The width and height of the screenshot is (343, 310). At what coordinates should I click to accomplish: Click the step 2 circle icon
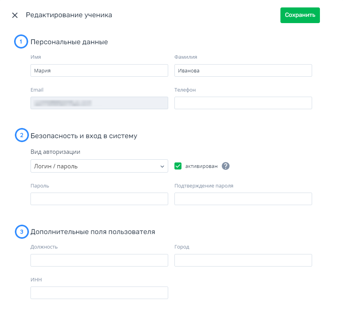click(22, 135)
